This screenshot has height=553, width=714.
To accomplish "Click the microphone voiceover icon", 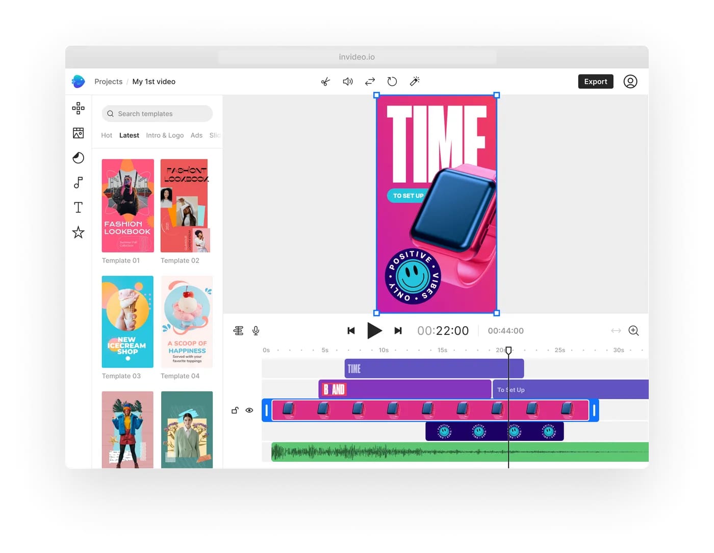I will click(256, 331).
